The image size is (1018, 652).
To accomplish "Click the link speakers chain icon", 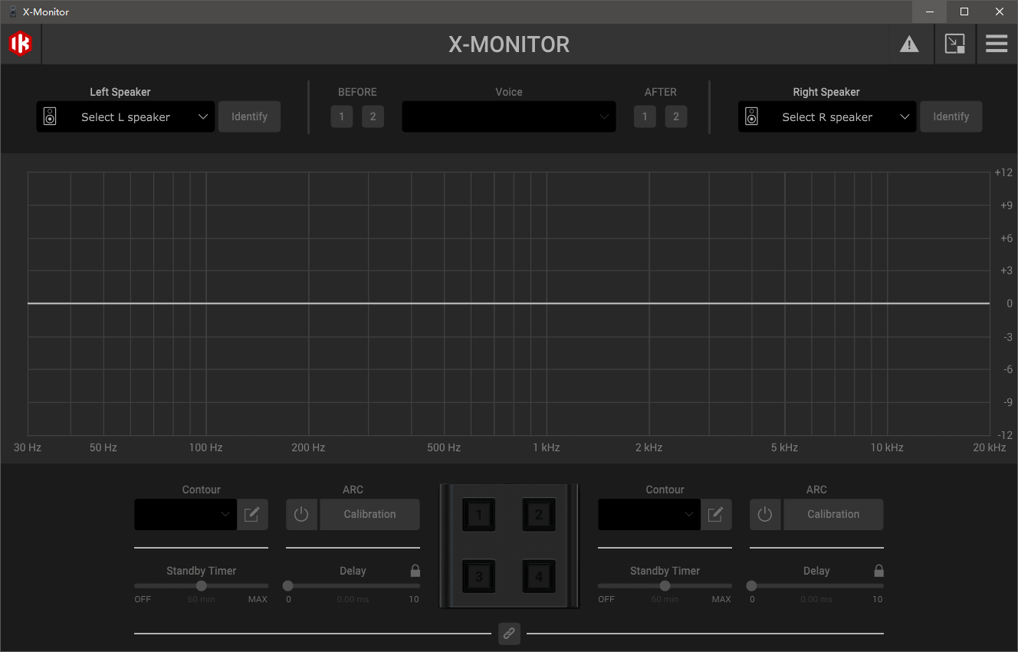I will click(509, 634).
